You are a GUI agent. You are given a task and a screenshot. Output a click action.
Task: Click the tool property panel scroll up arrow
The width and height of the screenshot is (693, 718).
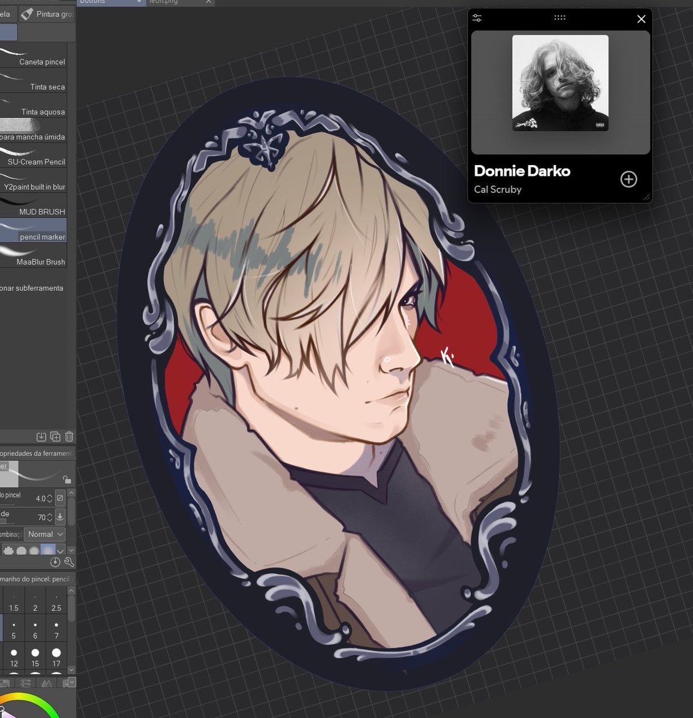click(x=72, y=494)
